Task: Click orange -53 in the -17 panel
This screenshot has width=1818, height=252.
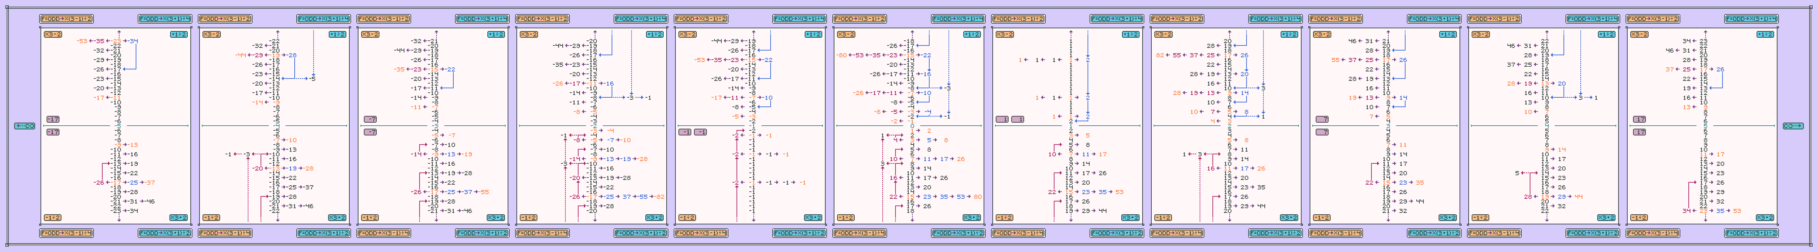Action: 82,41
